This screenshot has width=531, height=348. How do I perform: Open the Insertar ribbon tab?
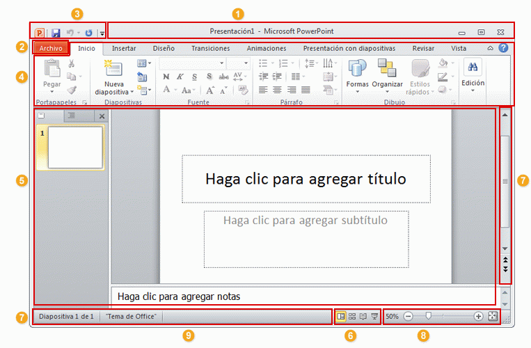[x=124, y=49]
